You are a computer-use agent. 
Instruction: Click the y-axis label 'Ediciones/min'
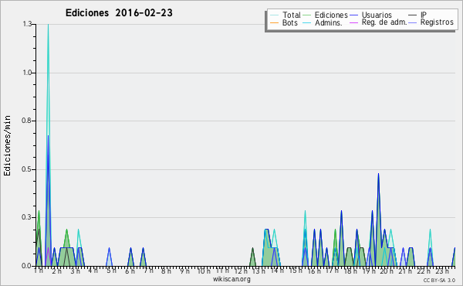[x=7, y=145]
